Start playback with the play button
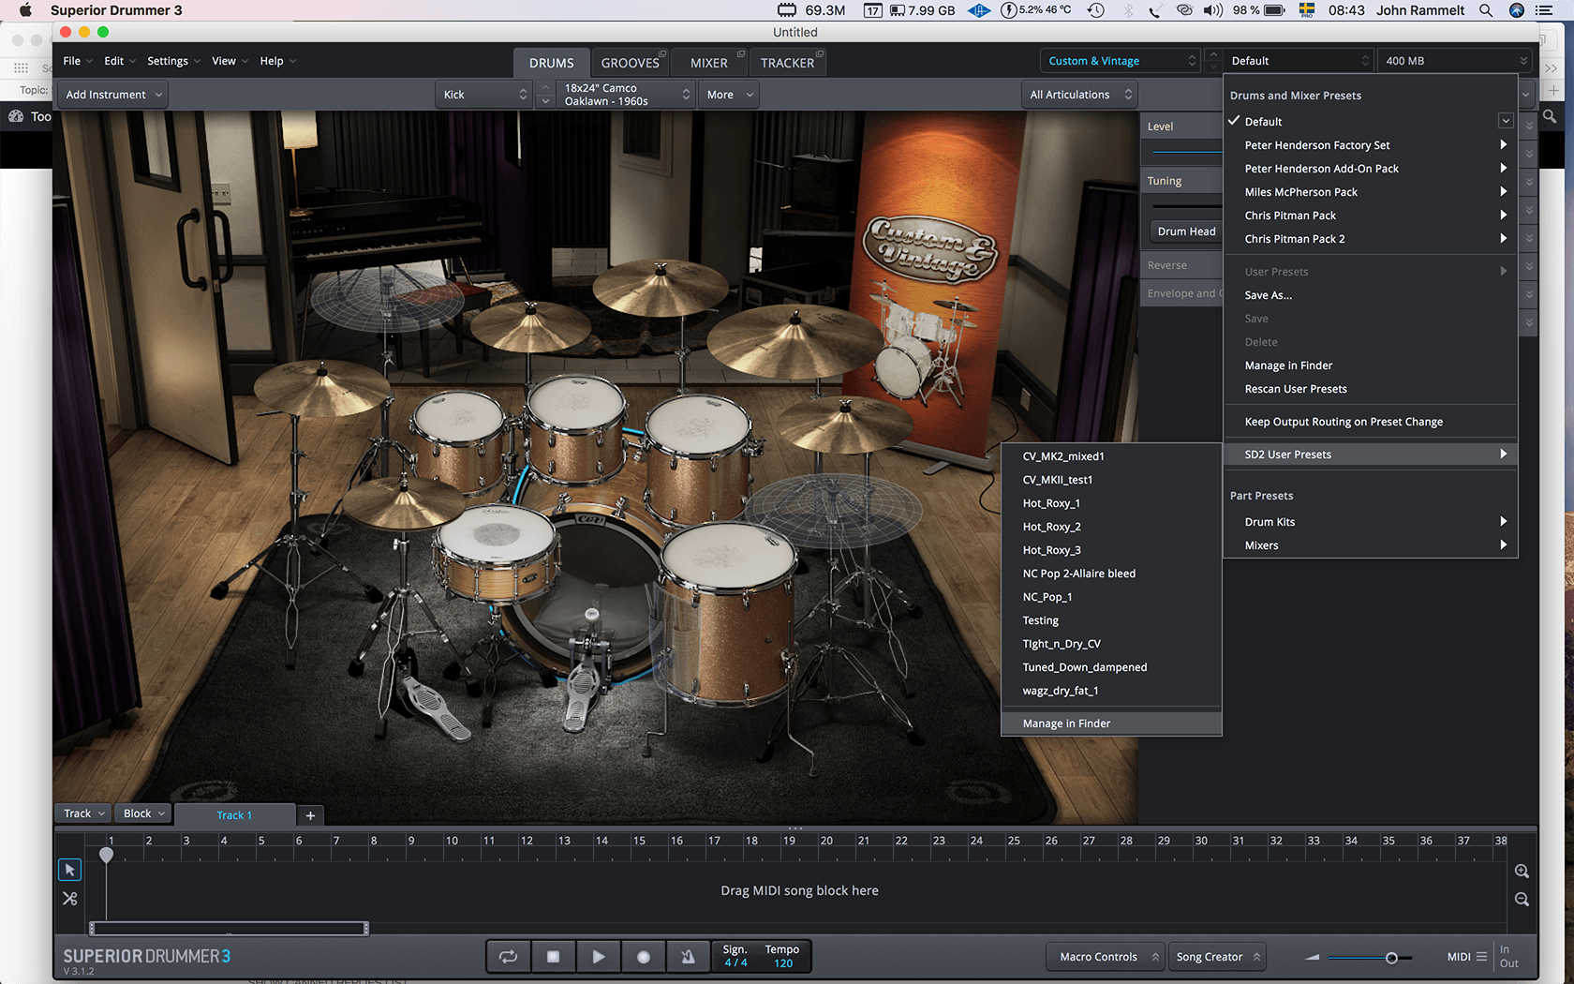1574x984 pixels. [x=598, y=957]
